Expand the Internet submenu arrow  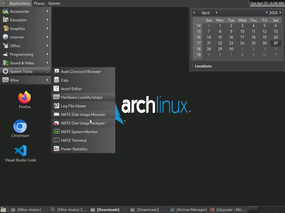47,37
